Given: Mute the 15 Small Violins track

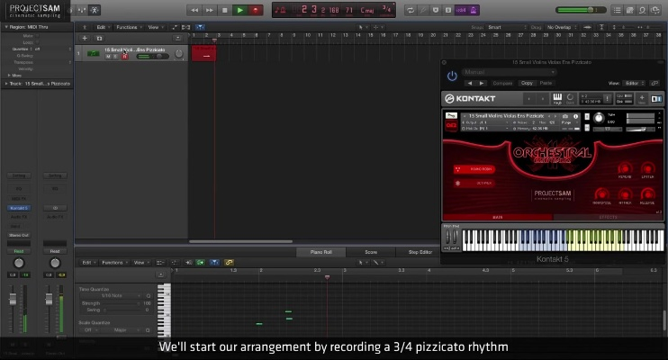Looking at the screenshot, I should point(107,56).
